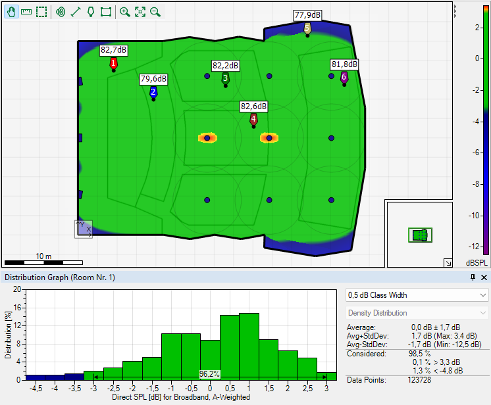Click the 96,2% range label in histogram
This screenshot has width=491, height=405.
pos(209,374)
